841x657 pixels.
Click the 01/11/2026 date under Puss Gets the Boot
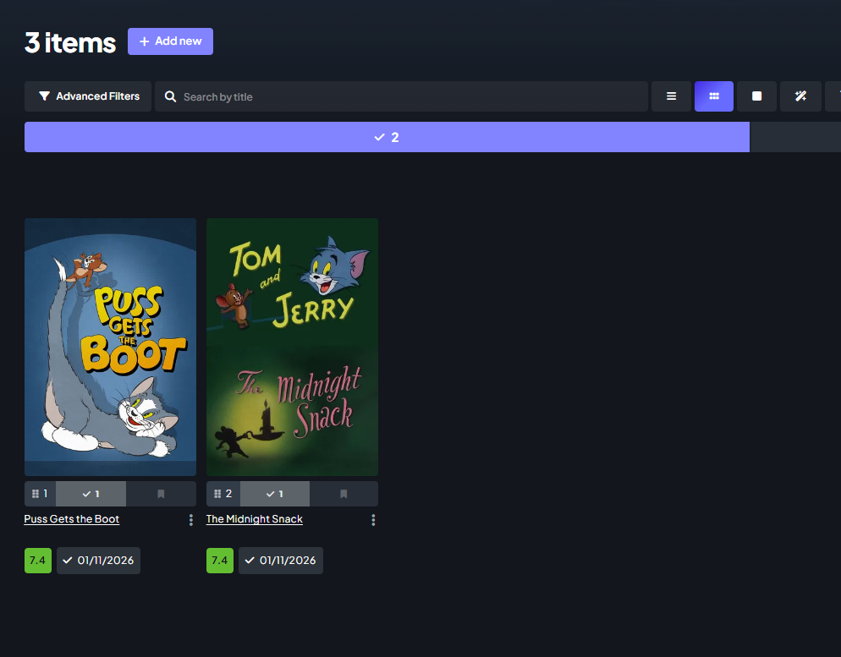pyautogui.click(x=98, y=561)
